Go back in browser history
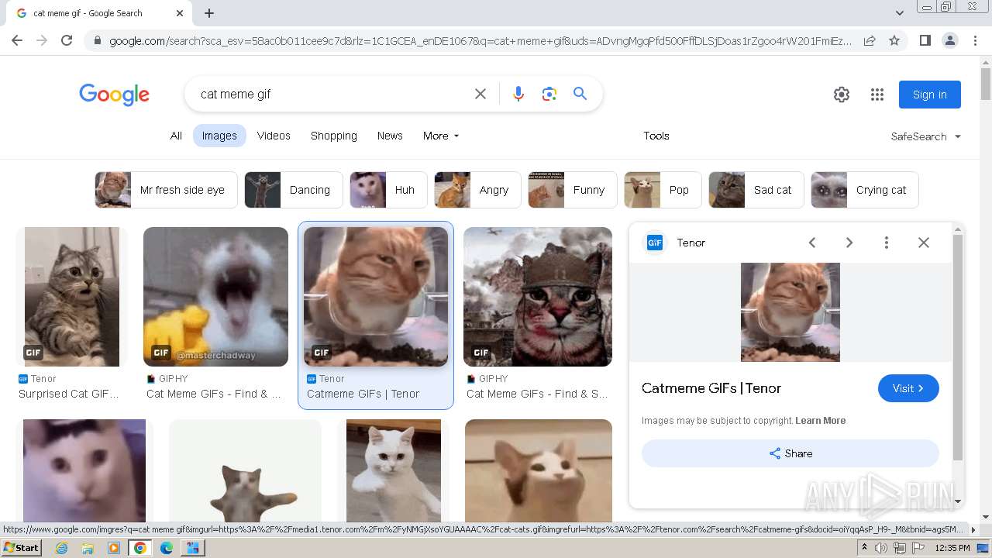This screenshot has height=558, width=992. point(17,40)
